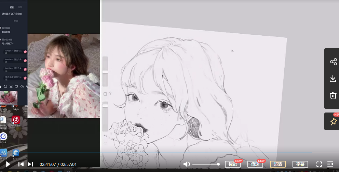339x172 pixels.
Task: Toggle the 字幕 subtitles option
Action: click(300, 164)
